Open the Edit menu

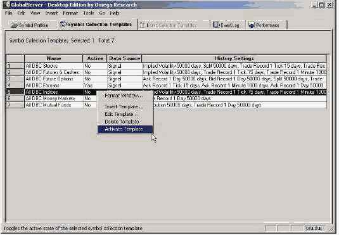(x=21, y=13)
